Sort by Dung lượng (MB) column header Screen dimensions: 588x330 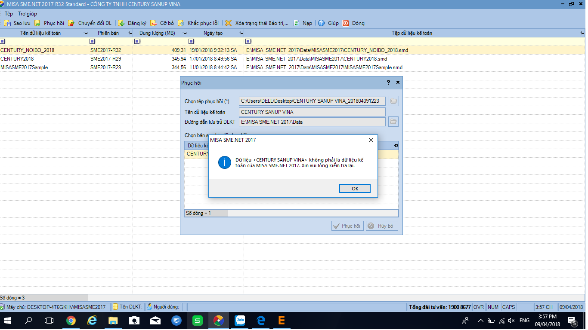point(157,33)
